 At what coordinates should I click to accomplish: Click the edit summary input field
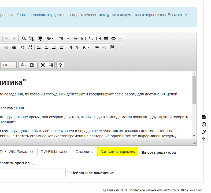point(32,173)
